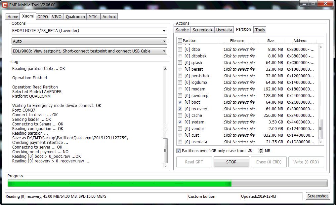Switch to the Qualcomm tab
The image size is (336, 205).
click(75, 17)
